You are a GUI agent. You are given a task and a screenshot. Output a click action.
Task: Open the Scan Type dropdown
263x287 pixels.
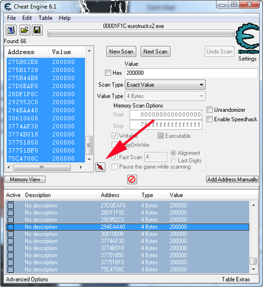click(165, 85)
